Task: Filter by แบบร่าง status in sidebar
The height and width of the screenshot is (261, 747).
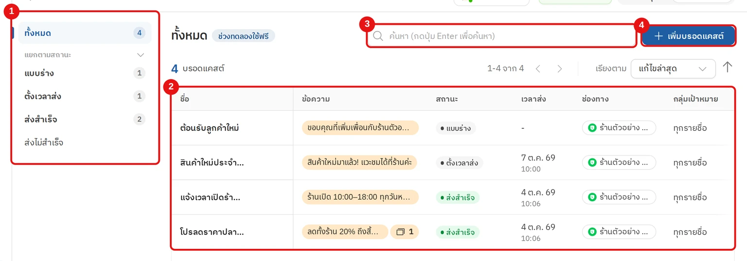Action: [85, 73]
